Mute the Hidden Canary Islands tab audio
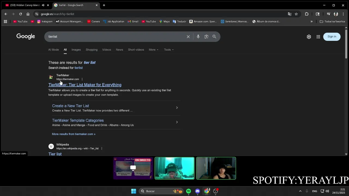The height and width of the screenshot is (196, 349). [x=43, y=5]
